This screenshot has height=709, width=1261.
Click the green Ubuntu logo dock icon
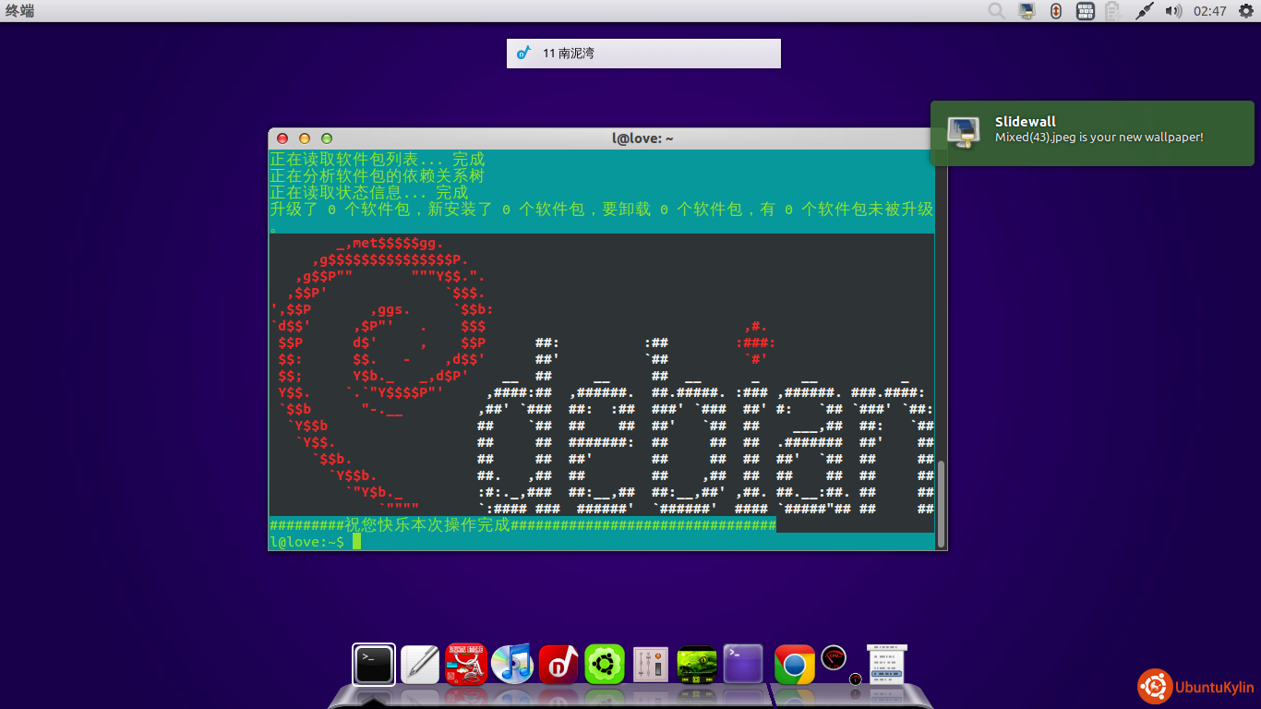pyautogui.click(x=605, y=664)
